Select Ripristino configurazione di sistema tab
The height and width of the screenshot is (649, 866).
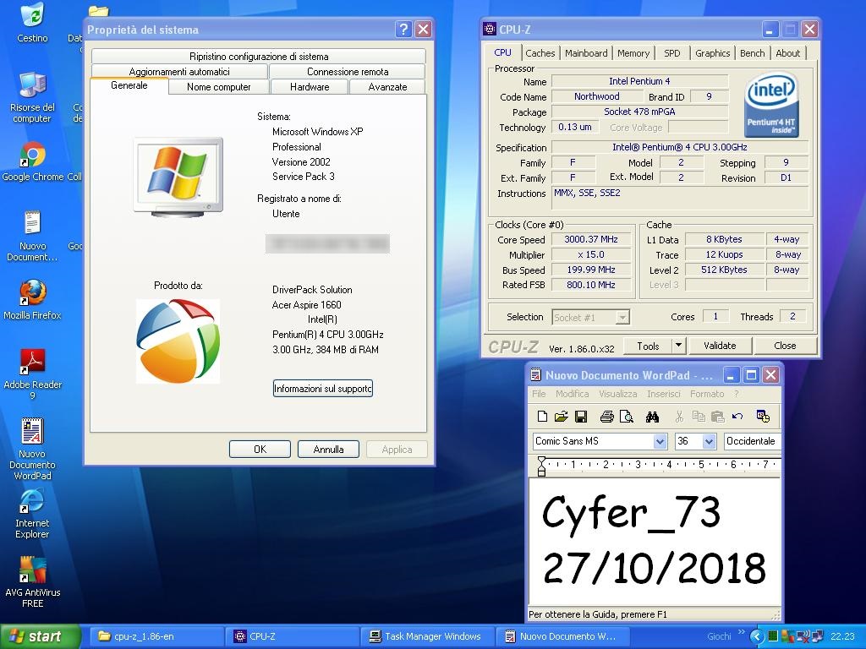pyautogui.click(x=259, y=57)
